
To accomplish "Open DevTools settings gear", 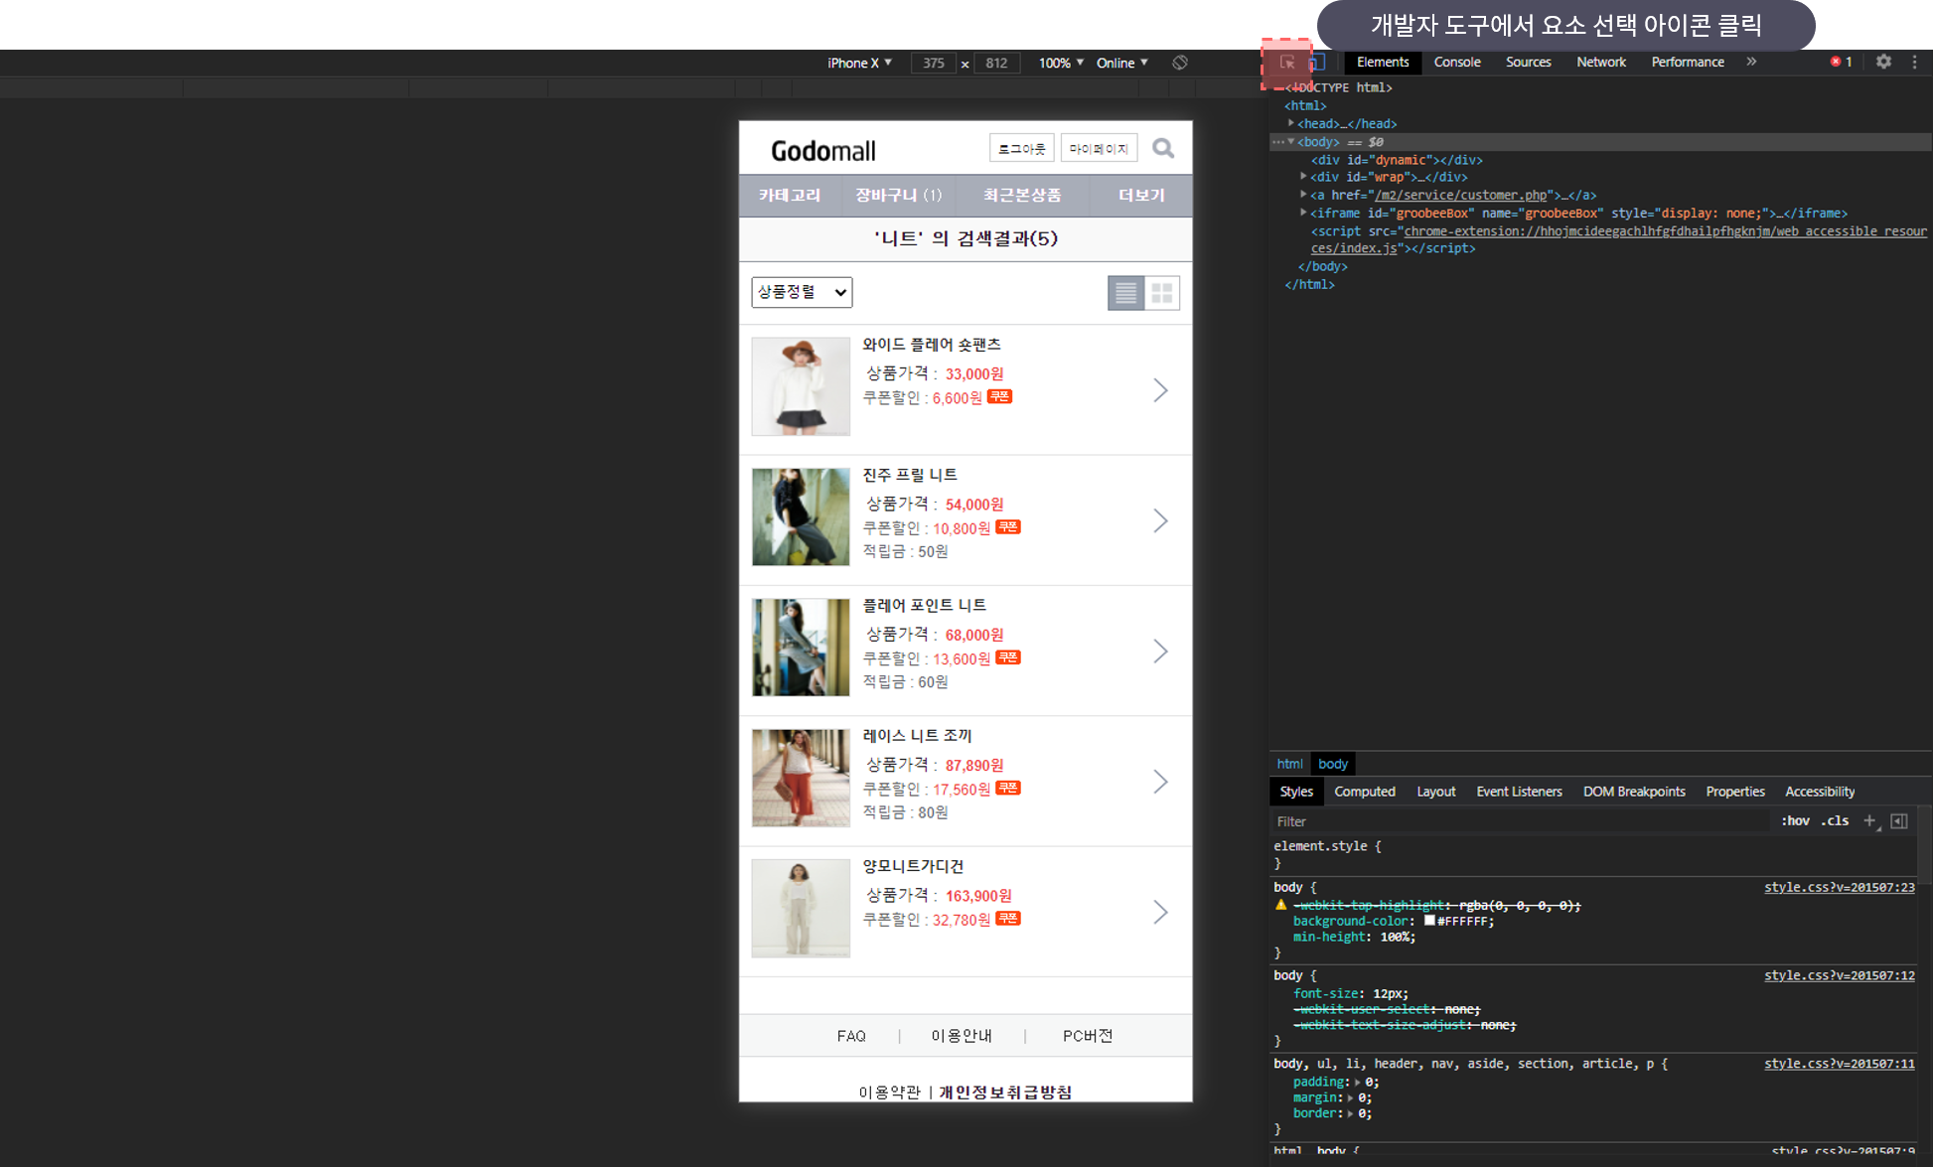I will coord(1883,62).
